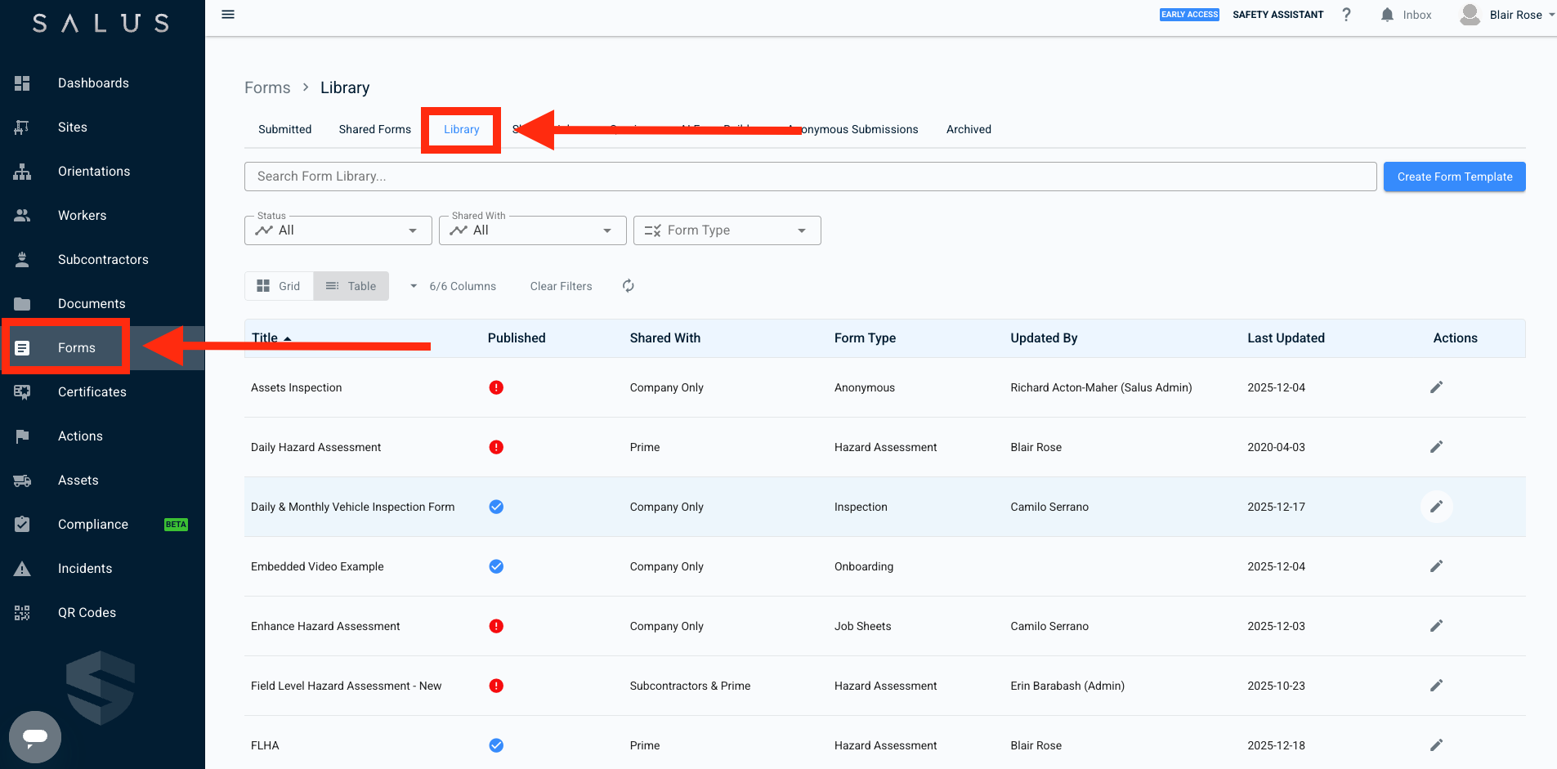Open the Shared With filter dropdown
1557x769 pixels.
[532, 230]
